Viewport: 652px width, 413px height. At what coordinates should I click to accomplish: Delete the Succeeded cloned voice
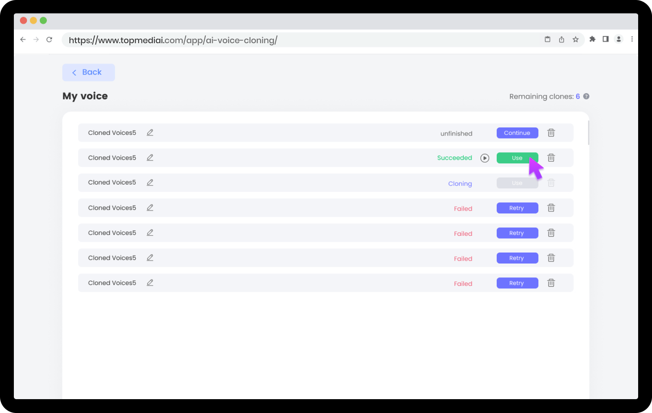[x=551, y=158]
